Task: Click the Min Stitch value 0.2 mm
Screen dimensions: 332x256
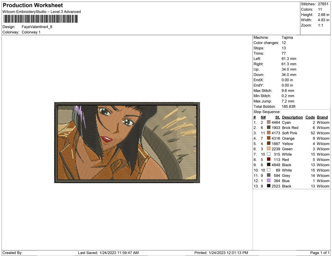Action: click(288, 96)
